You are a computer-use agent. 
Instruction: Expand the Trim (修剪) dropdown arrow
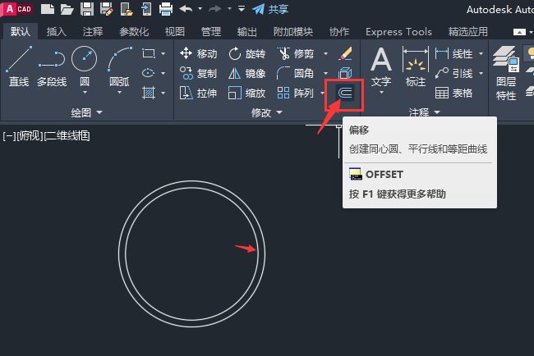point(326,53)
